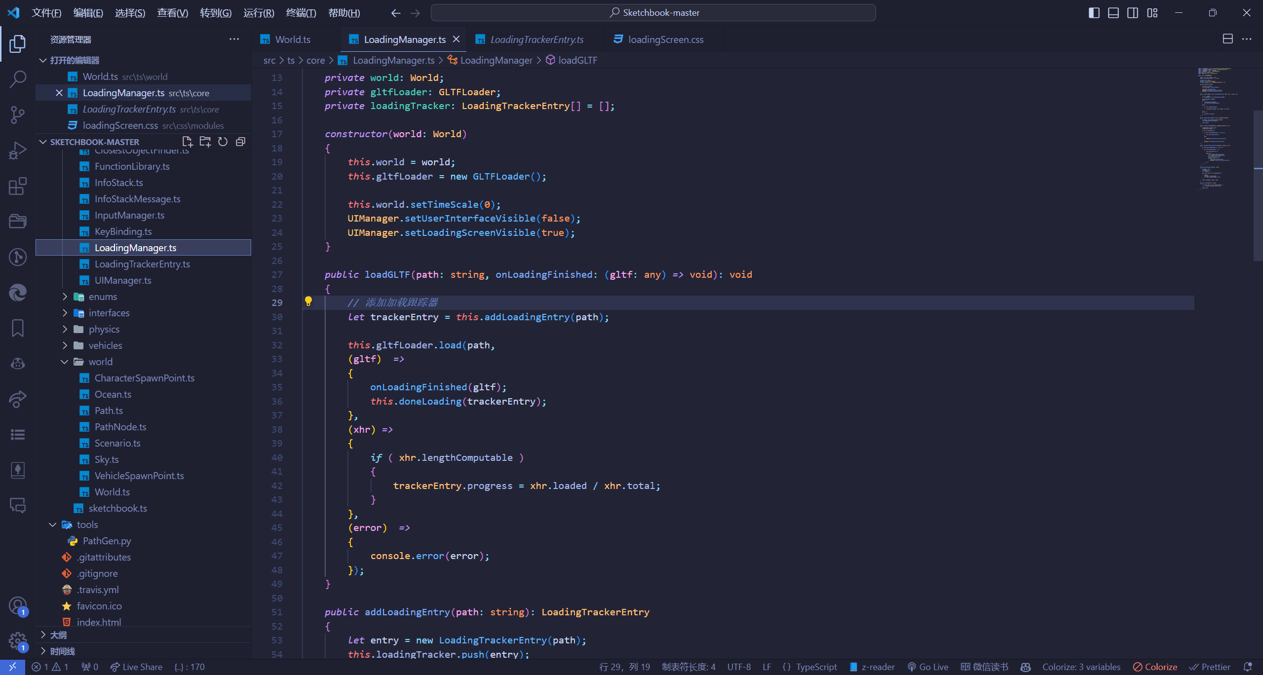Open the Extensions view
This screenshot has height=675, width=1263.
tap(18, 186)
